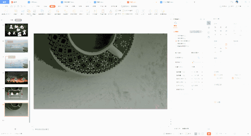Image resolution: width=251 pixels, height=136 pixels.
Task: Collapse the Fill section header
Action: point(176,32)
